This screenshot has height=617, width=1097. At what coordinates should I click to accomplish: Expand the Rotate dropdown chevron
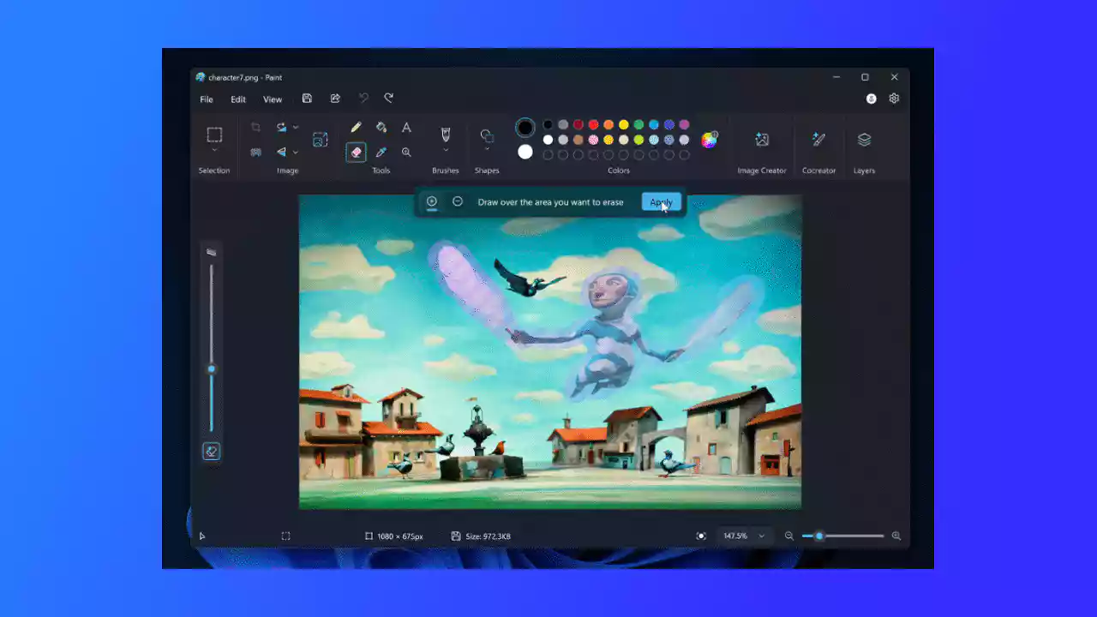(296, 127)
